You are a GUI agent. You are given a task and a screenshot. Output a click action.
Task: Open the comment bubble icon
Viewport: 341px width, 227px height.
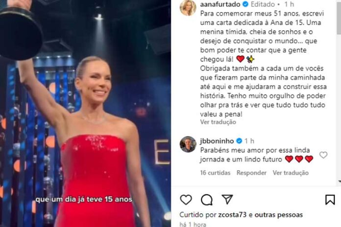207,200
